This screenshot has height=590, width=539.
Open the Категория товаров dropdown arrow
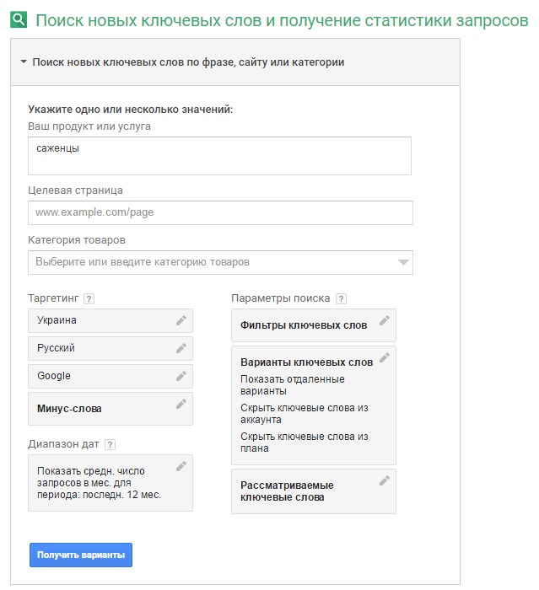(403, 262)
